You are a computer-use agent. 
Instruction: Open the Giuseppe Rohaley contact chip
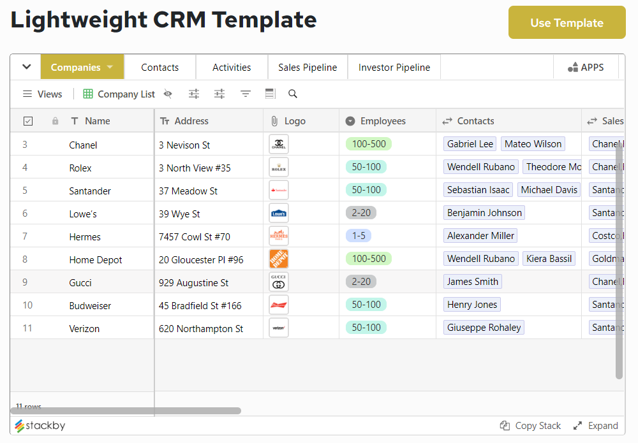click(484, 328)
